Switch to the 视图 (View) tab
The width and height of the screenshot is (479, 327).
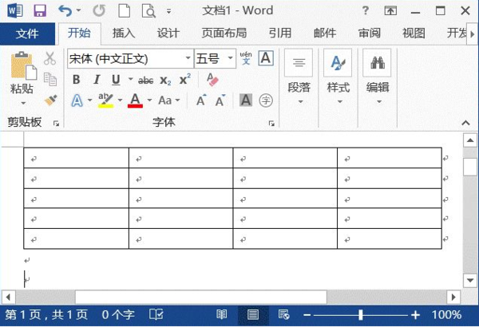(414, 33)
